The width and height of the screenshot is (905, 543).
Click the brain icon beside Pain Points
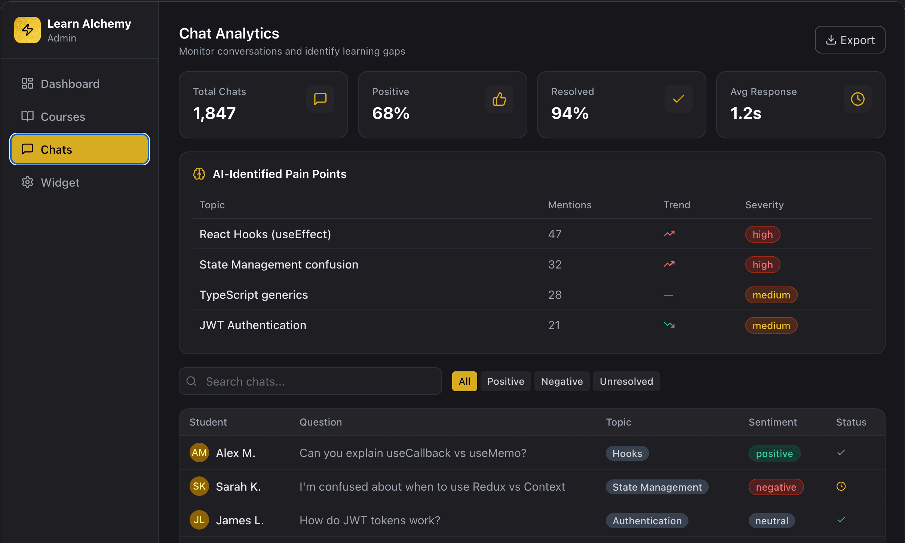point(199,174)
